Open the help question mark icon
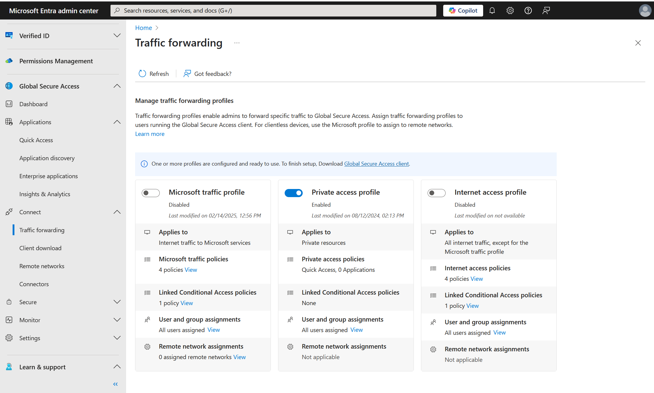The height and width of the screenshot is (393, 654). point(528,10)
